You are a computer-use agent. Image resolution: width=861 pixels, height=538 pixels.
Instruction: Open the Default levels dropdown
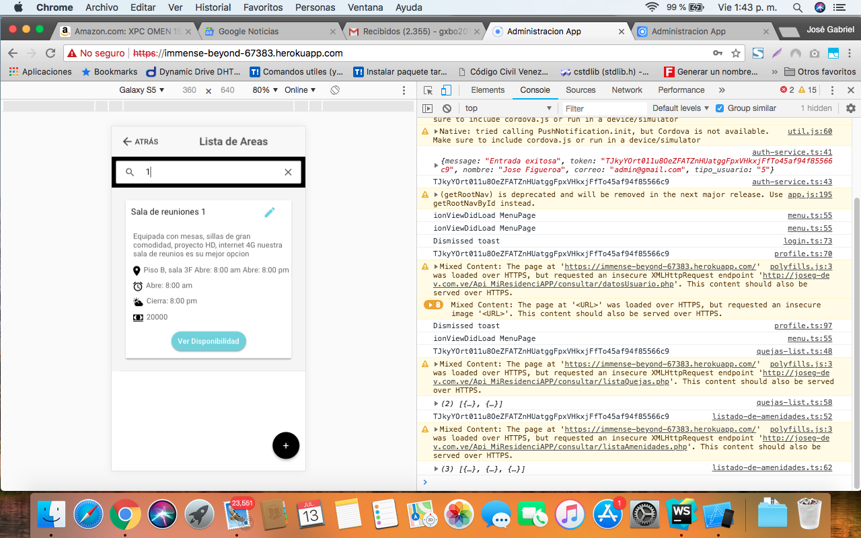681,108
